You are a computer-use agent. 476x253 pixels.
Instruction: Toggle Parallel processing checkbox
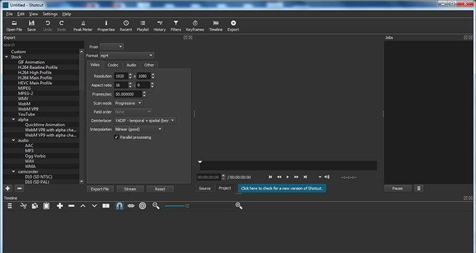click(116, 137)
